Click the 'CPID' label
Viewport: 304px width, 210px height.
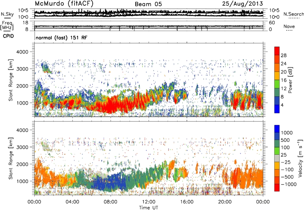8,36
